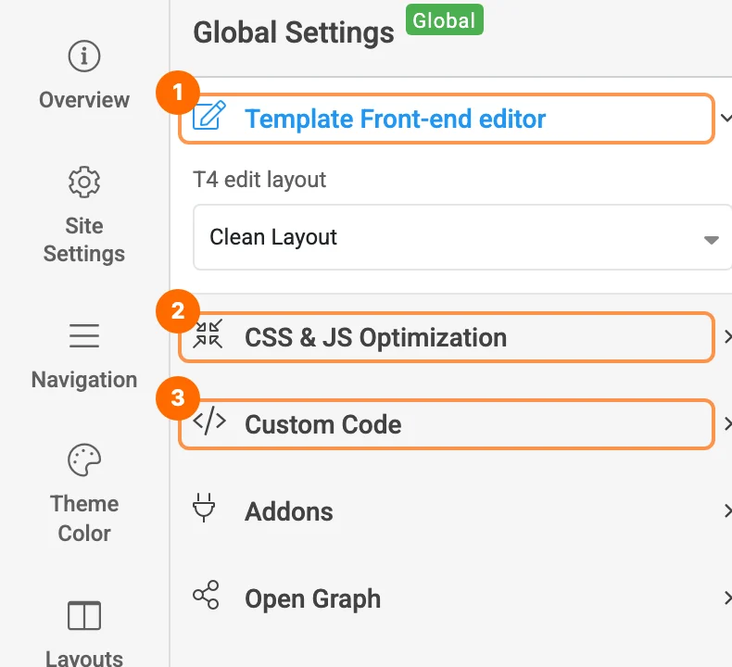
Task: Collapse the Template Front-end editor chevron
Action: click(726, 118)
